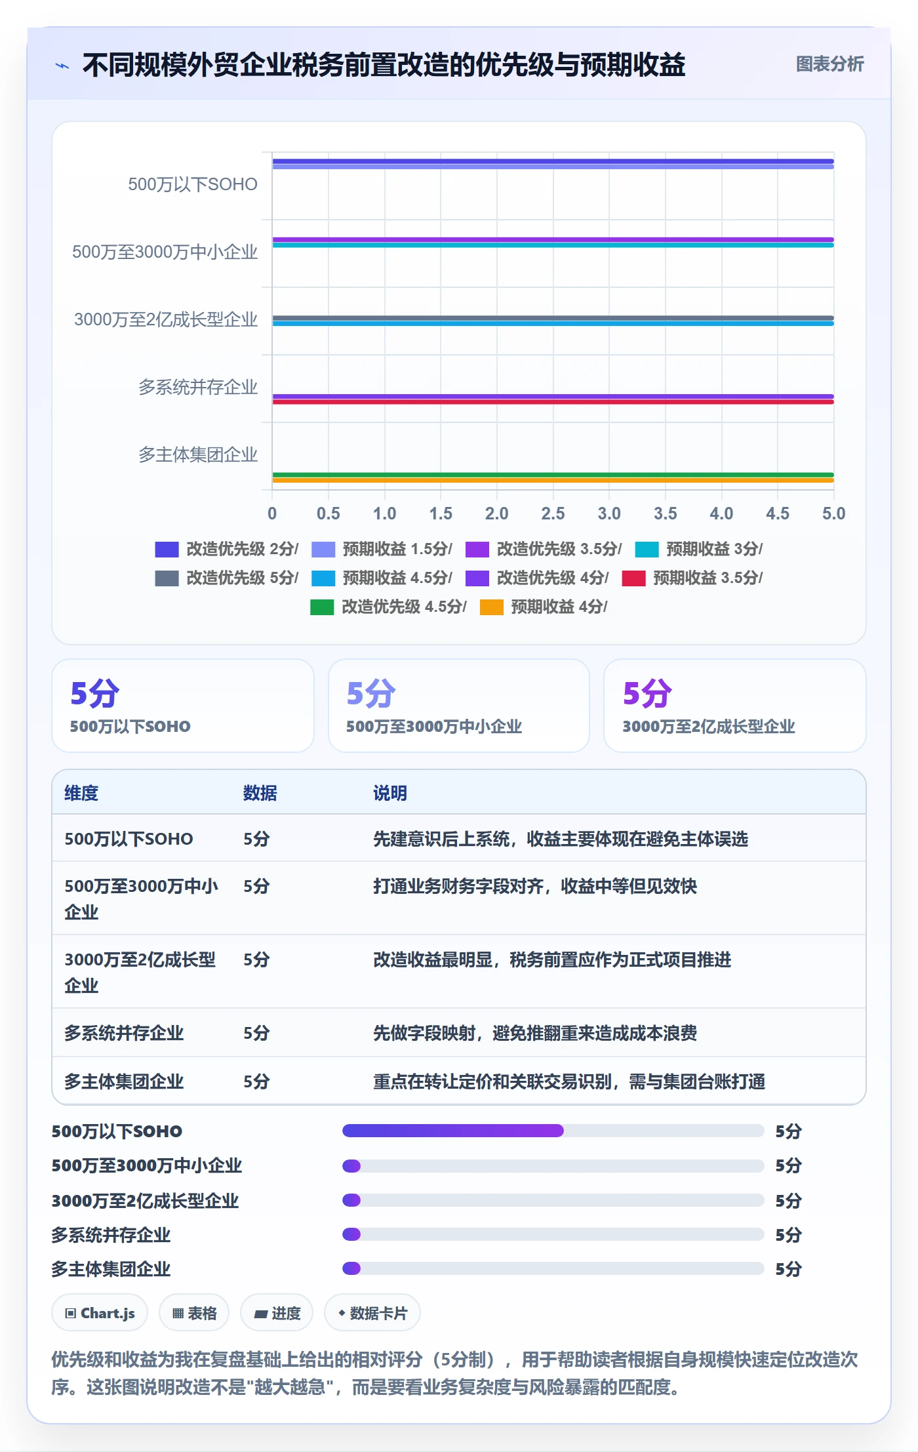Image resolution: width=918 pixels, height=1452 pixels.
Task: Open the 500万以下SOHO data card
Action: point(183,706)
